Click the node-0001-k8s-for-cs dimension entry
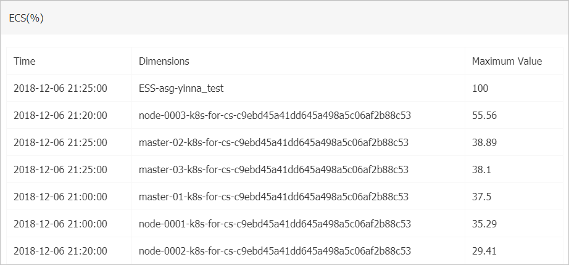 [275, 224]
